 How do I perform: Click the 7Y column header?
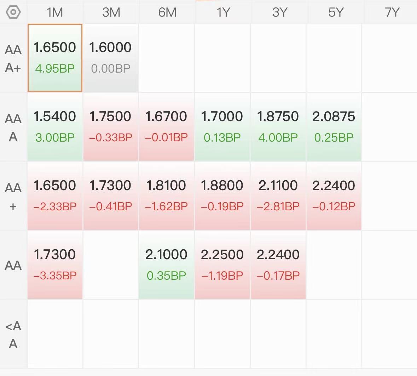pyautogui.click(x=392, y=12)
